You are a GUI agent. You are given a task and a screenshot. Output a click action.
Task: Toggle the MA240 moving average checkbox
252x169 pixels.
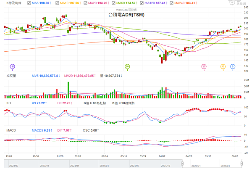[171, 3]
